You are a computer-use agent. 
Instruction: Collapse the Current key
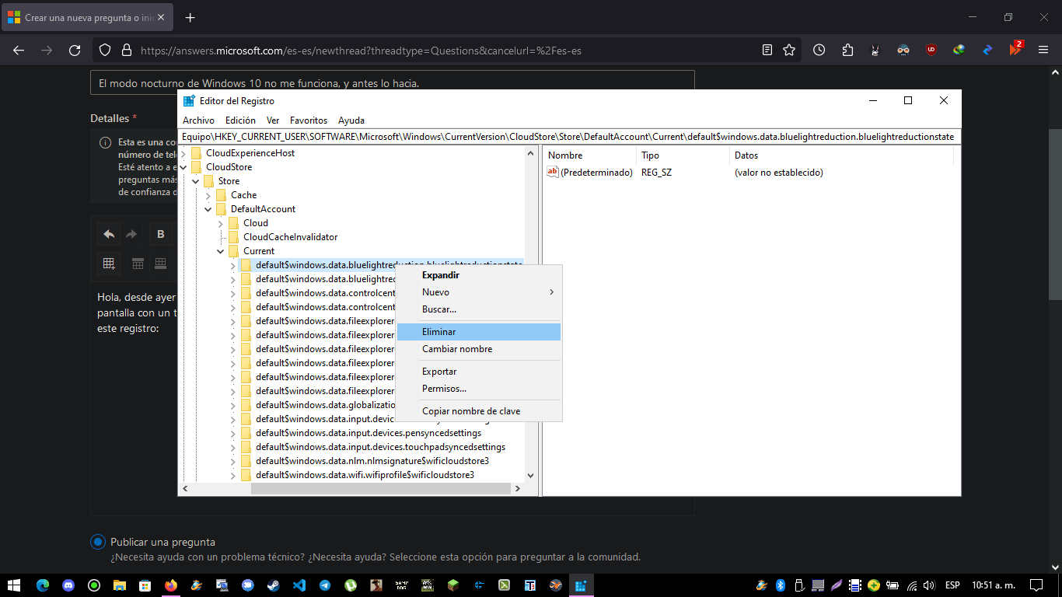click(x=221, y=251)
